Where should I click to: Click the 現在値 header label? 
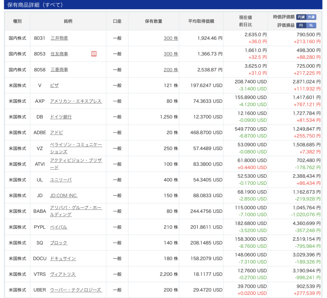[246, 18]
